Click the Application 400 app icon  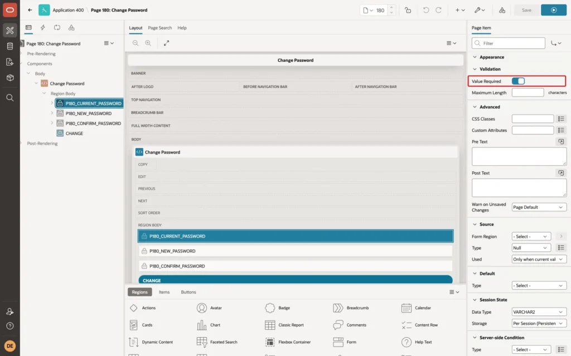44,10
